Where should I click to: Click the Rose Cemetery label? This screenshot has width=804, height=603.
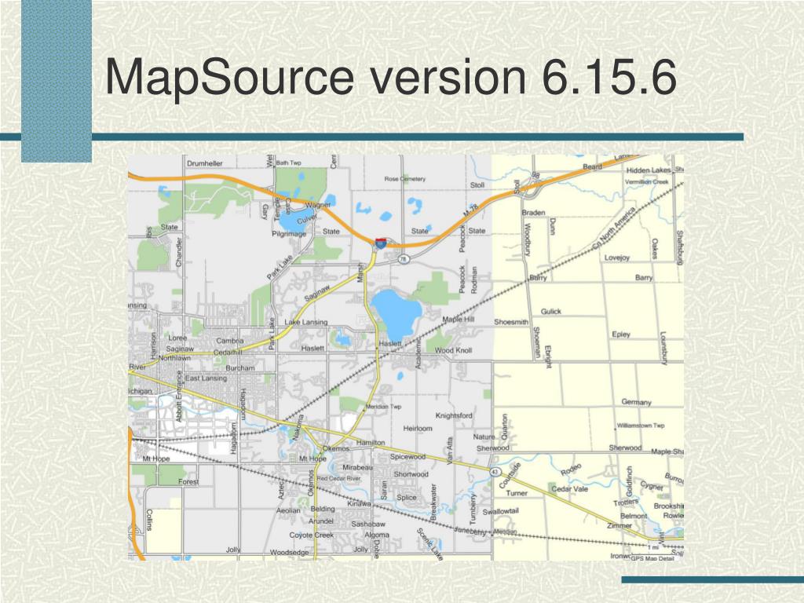(404, 179)
